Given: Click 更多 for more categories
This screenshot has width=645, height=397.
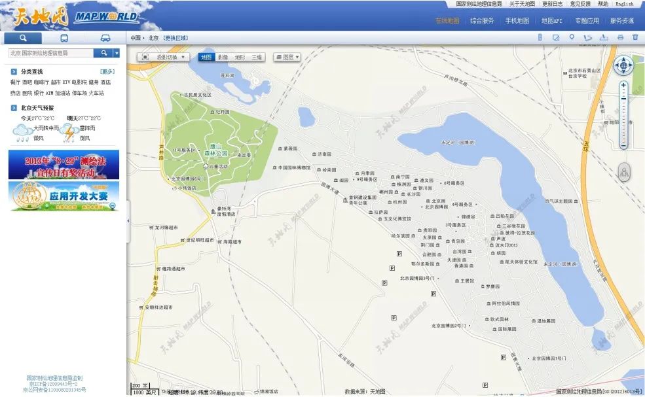Looking at the screenshot, I should 107,71.
